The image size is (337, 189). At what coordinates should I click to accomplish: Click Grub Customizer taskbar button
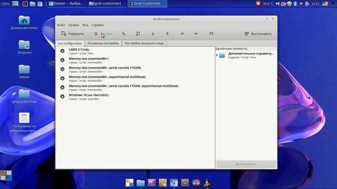pyautogui.click(x=147, y=4)
